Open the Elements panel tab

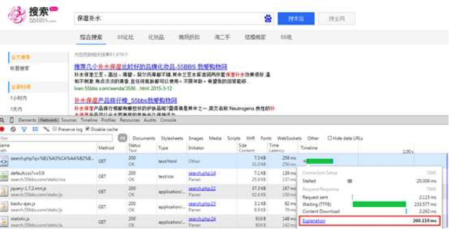[x=27, y=120]
